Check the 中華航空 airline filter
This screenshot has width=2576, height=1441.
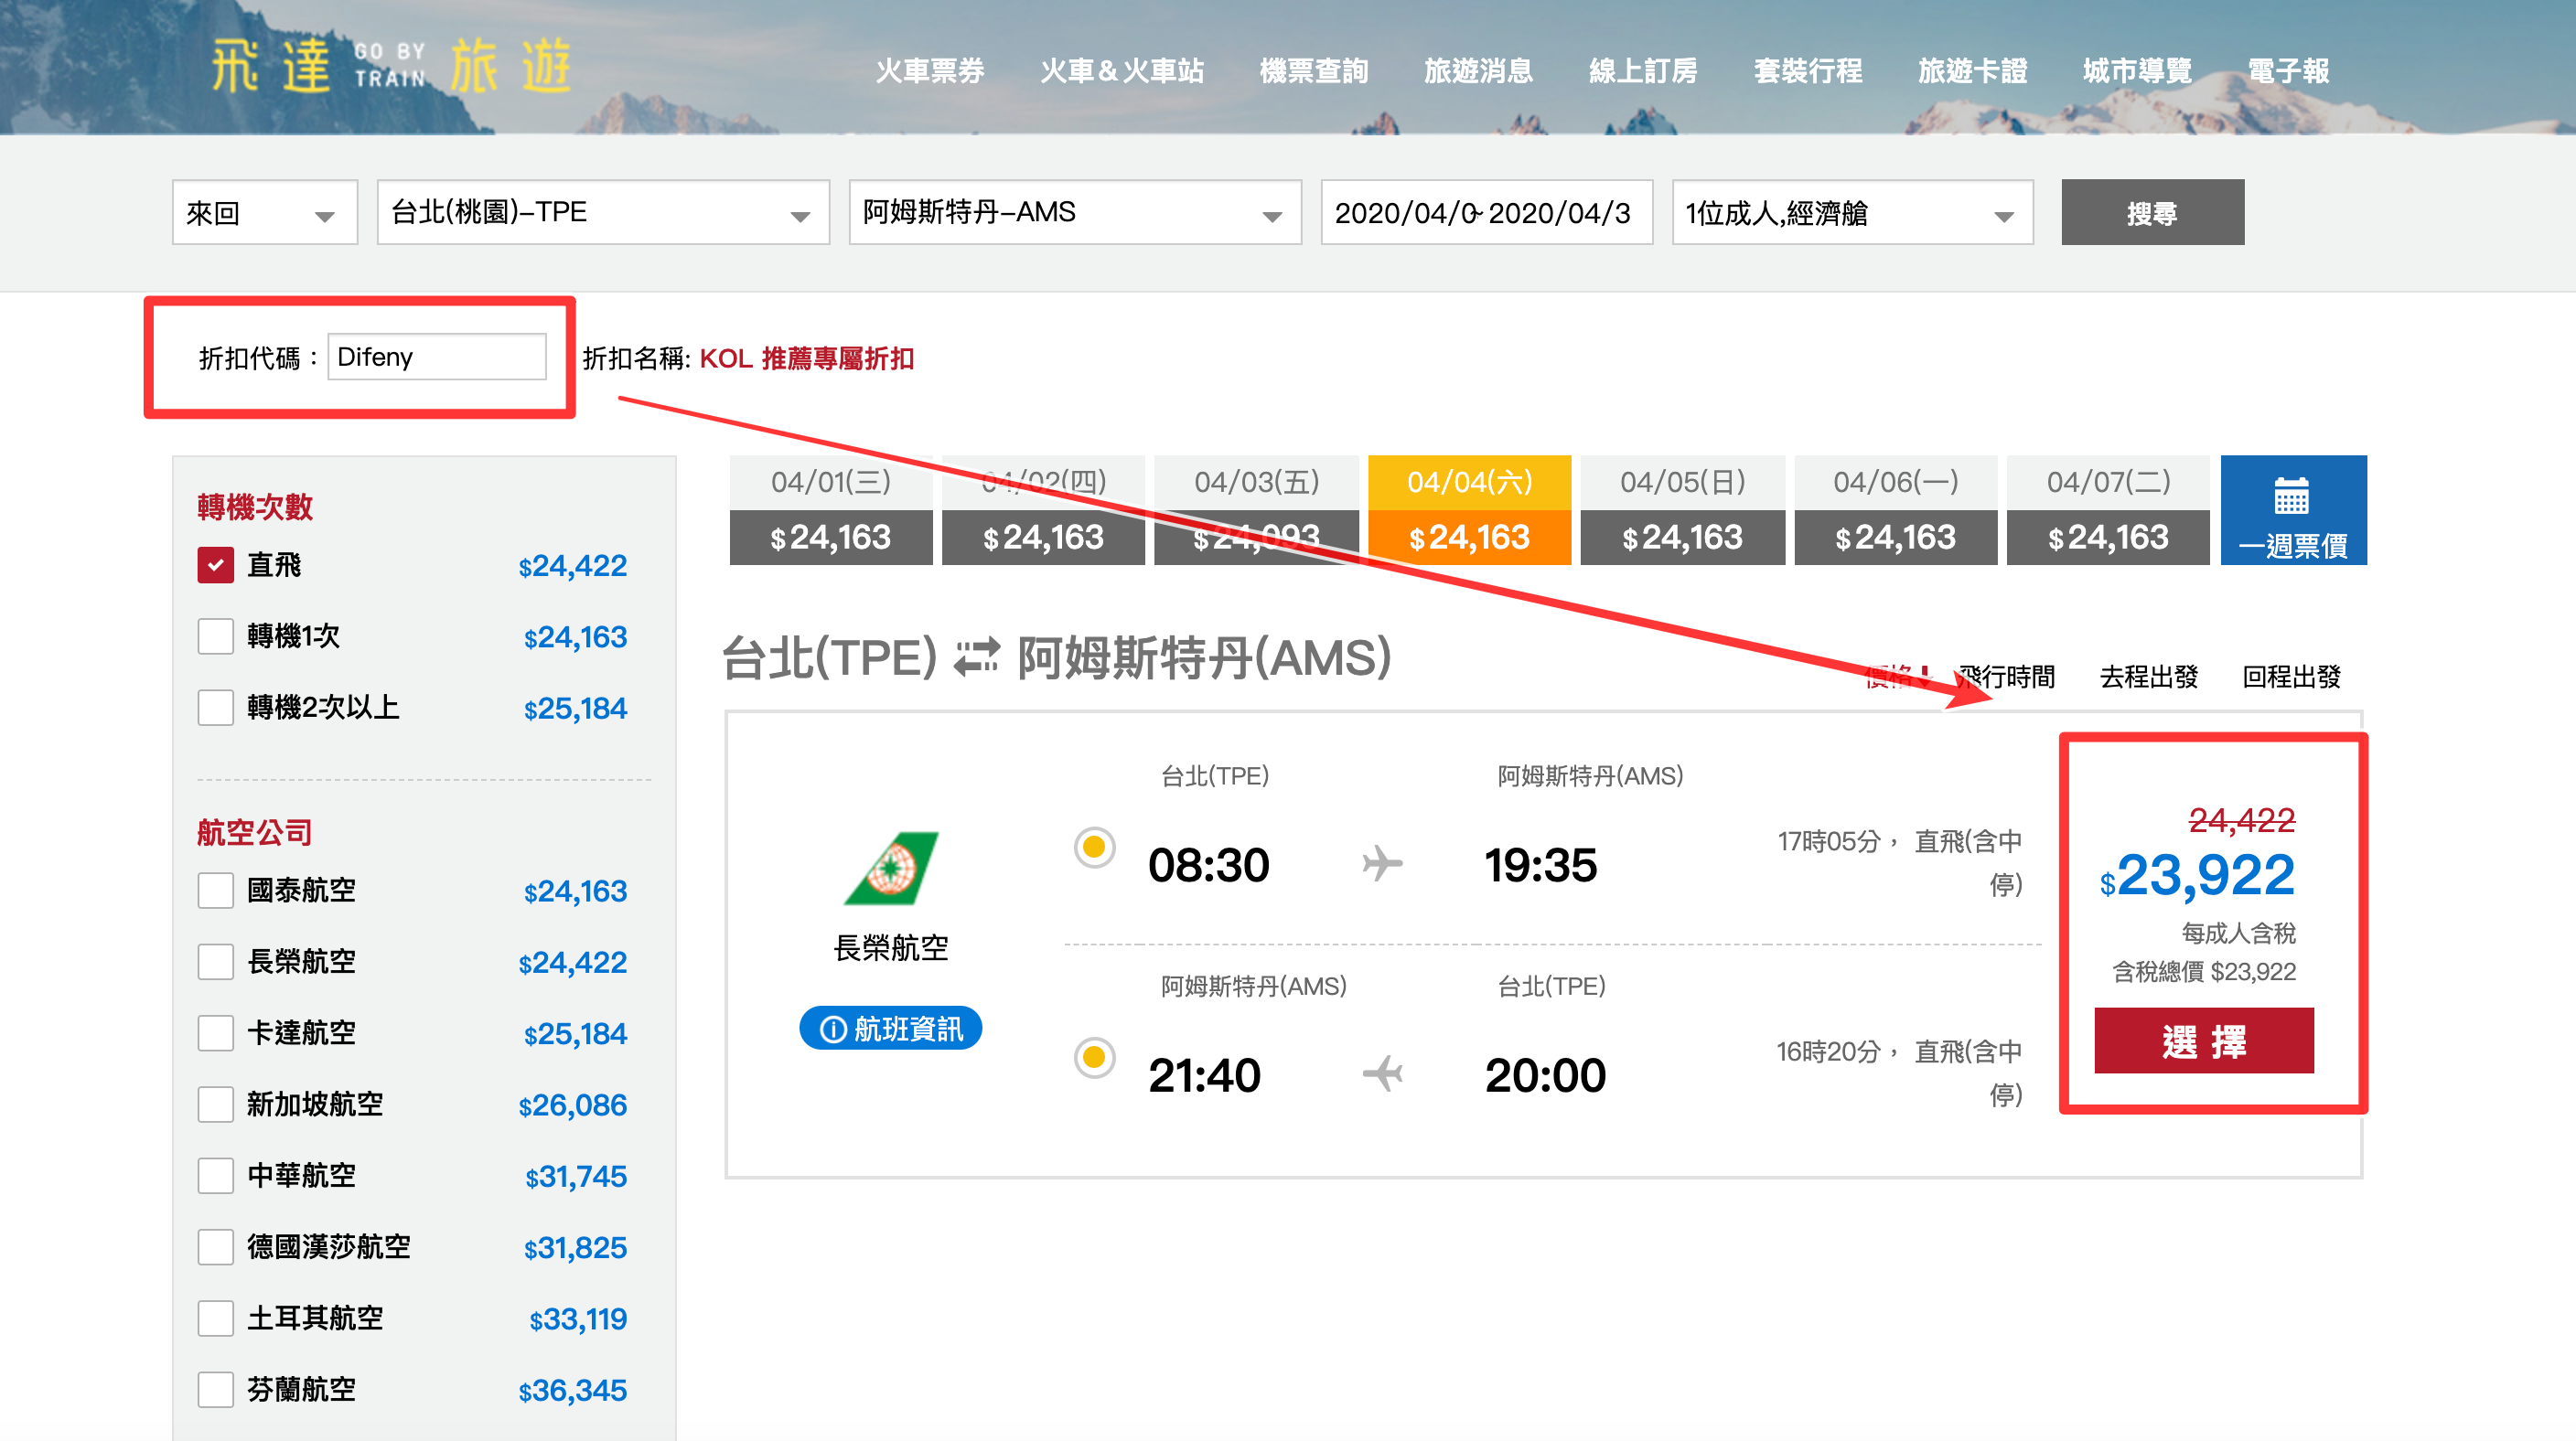click(x=215, y=1175)
